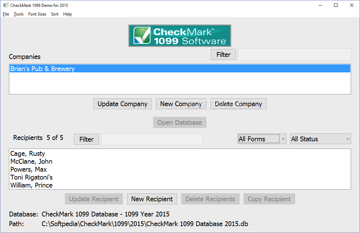The width and height of the screenshot is (360, 233).
Task: Click the database path text ending 2015.db
Action: [145, 224]
